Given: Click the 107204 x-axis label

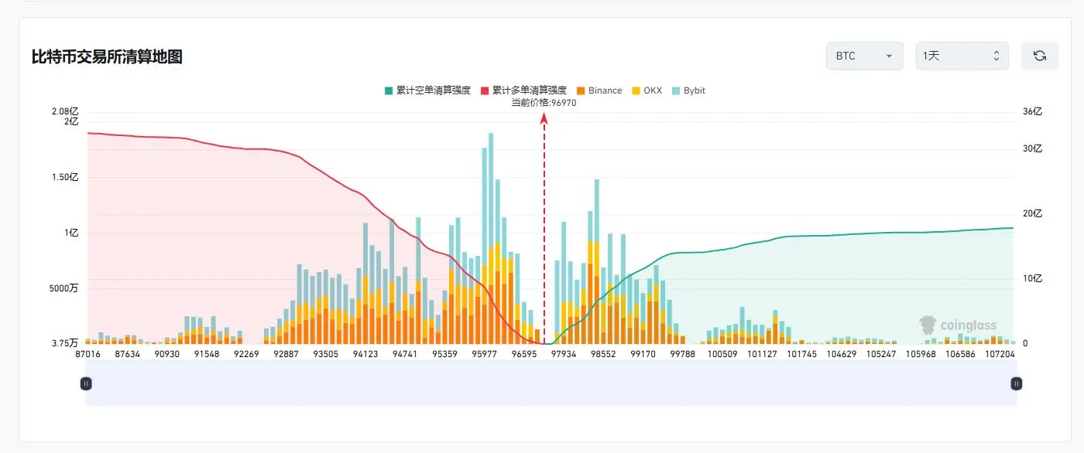Looking at the screenshot, I should (1001, 354).
